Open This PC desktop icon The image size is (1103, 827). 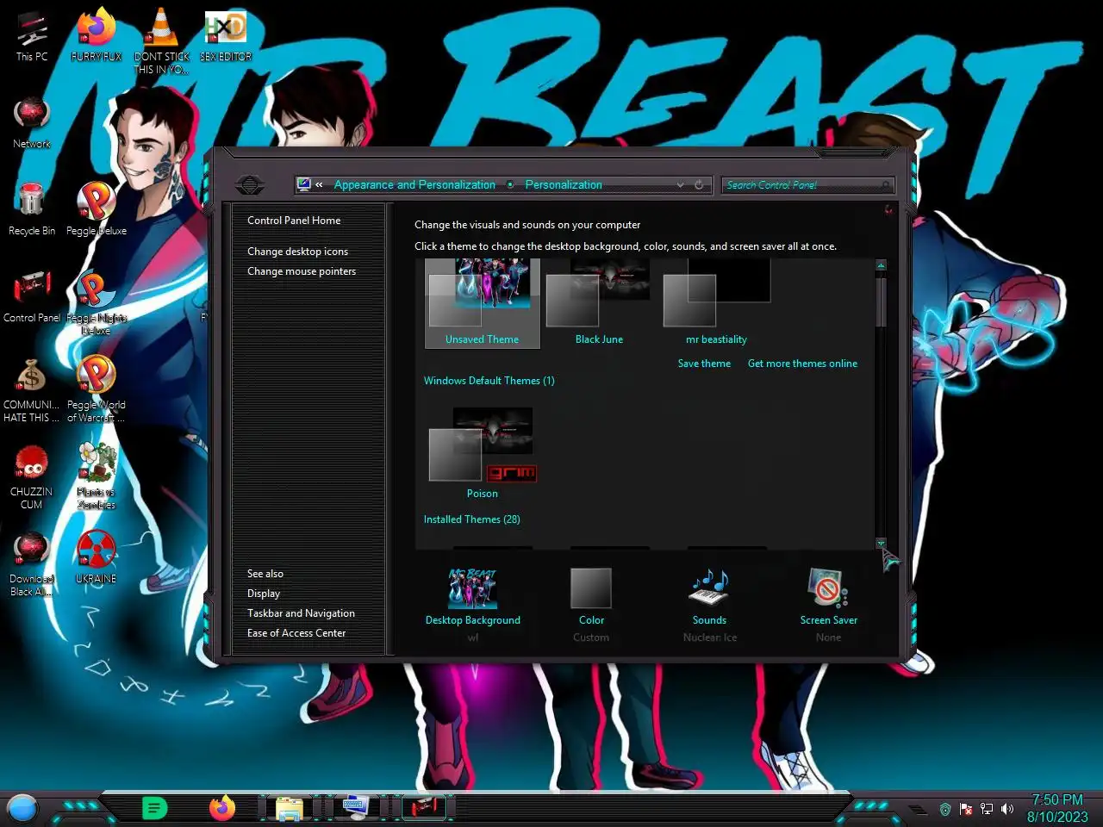(32, 37)
